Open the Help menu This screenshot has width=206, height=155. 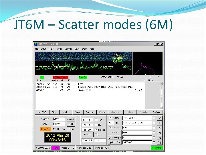click(92, 49)
